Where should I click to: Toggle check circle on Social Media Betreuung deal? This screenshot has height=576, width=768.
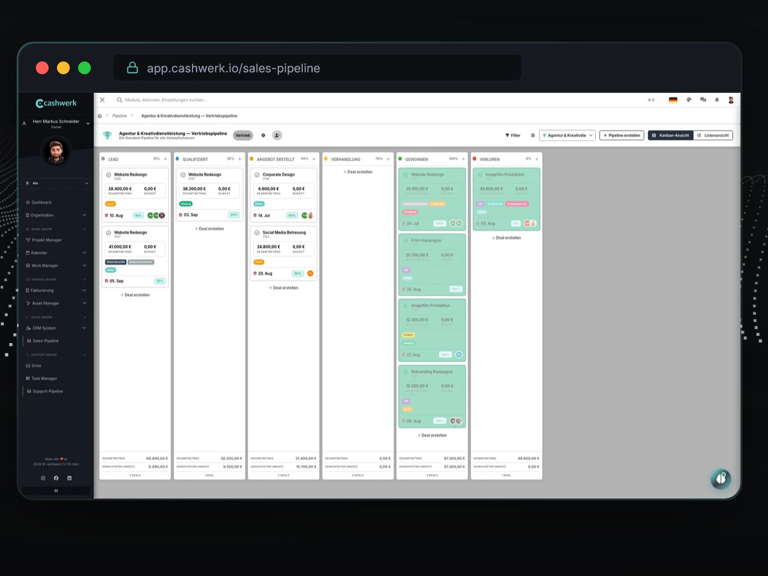(x=257, y=233)
